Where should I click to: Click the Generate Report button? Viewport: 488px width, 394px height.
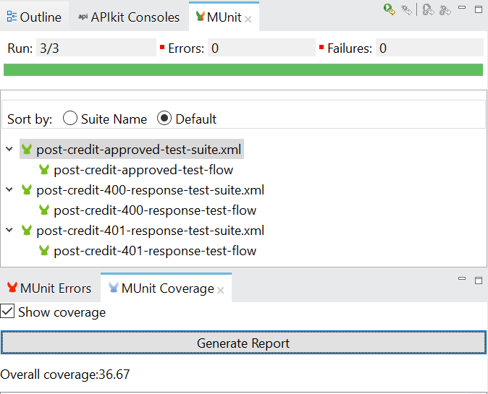[243, 343]
